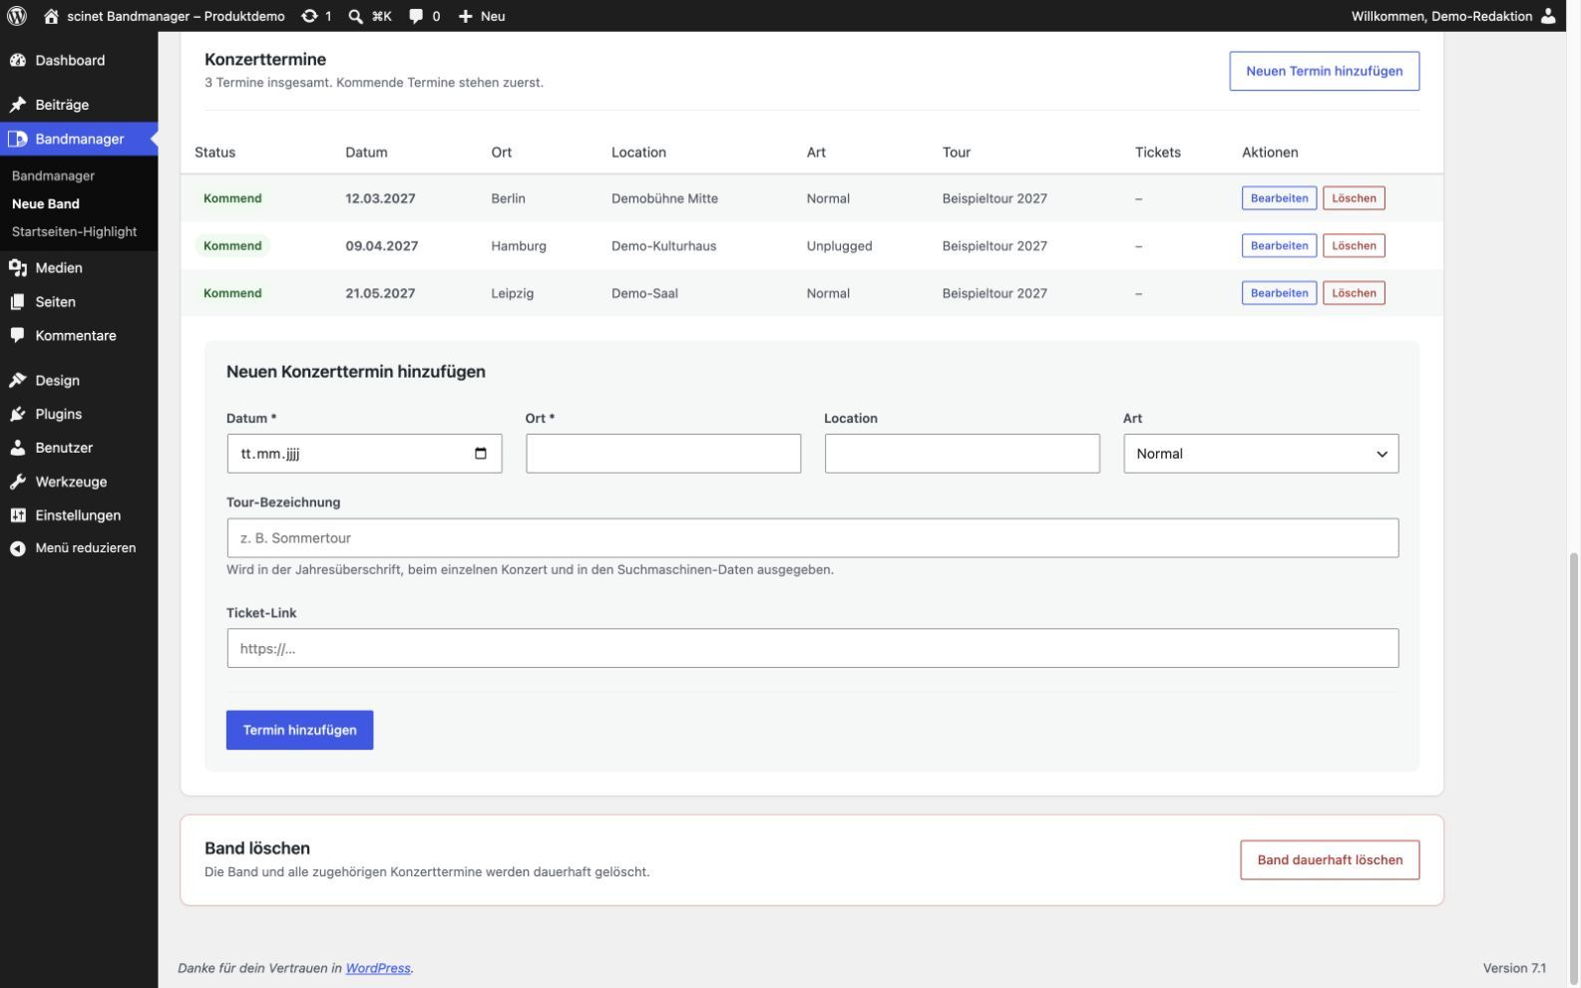Viewport: 1581px width, 988px height.
Task: Click the plus icon next to Neu
Action: tap(465, 16)
